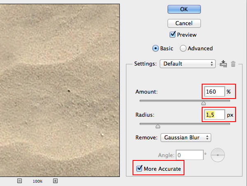Click the sand preview image

point(60,90)
